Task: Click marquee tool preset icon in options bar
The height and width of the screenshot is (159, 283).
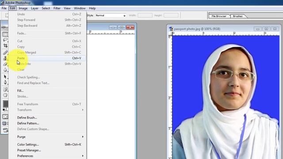Action: click(x=7, y=15)
